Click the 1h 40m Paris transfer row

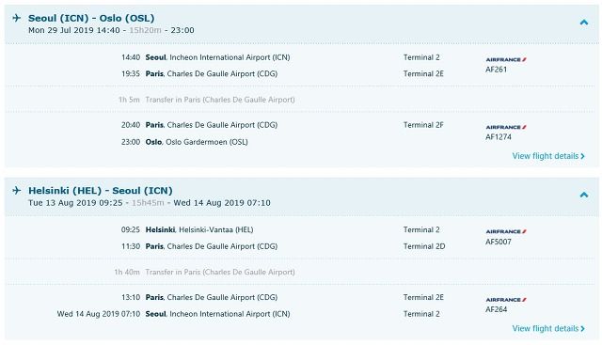coord(301,272)
